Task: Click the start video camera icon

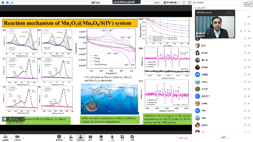Action: [x=17, y=136]
